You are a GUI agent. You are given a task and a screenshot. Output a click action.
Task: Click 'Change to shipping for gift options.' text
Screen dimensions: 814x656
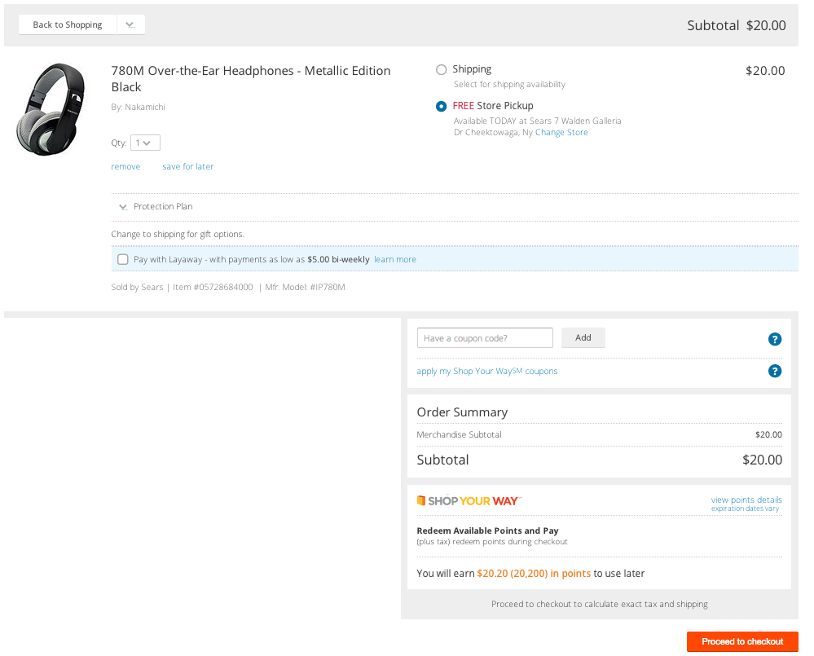point(178,234)
